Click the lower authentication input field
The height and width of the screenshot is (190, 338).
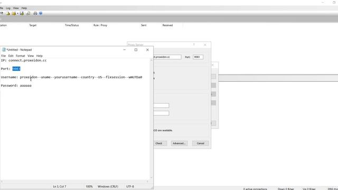(x=161, y=113)
